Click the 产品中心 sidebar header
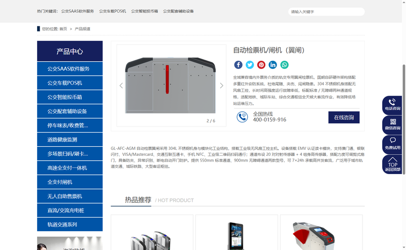 tap(70, 51)
